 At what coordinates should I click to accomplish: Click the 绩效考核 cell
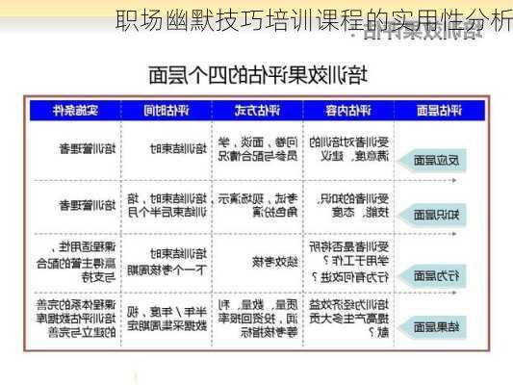pos(275,262)
